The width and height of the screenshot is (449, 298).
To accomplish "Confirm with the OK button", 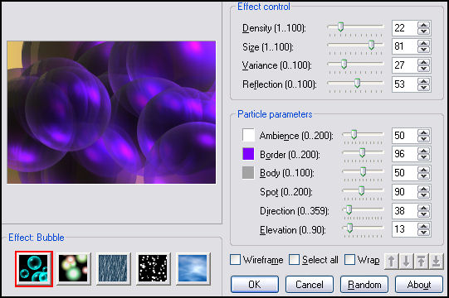I will pyautogui.click(x=255, y=284).
